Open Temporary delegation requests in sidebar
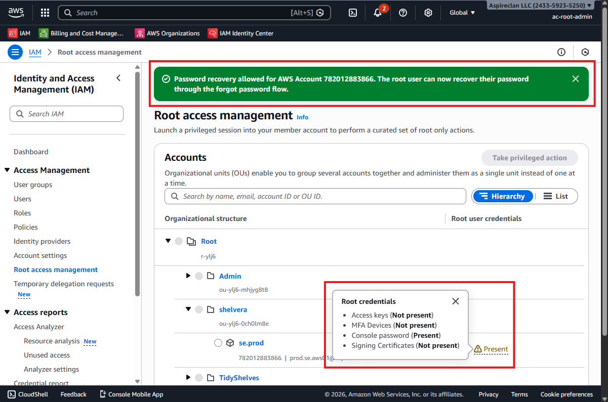 click(x=64, y=284)
